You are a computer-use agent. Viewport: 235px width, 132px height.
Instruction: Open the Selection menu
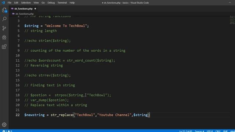pyautogui.click(x=26, y=3)
